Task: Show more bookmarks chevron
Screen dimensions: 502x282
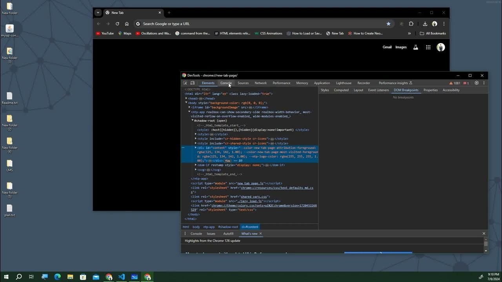Action: point(409,33)
